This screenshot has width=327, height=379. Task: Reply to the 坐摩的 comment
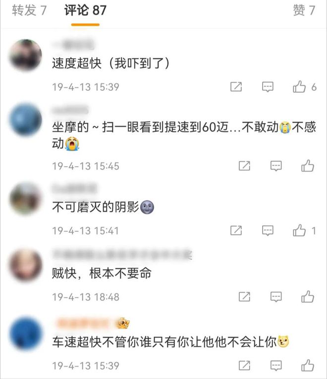pos(276,166)
